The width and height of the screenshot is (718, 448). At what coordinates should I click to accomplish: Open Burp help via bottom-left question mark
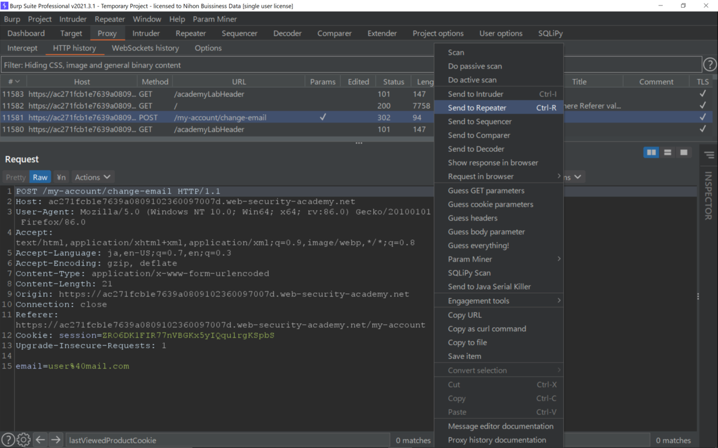coord(8,440)
